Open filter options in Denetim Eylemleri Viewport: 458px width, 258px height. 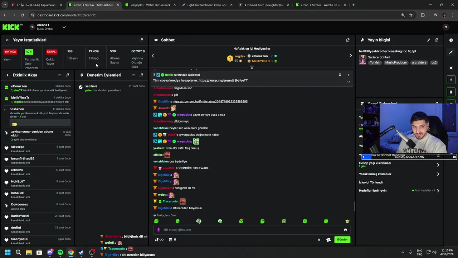tap(133, 75)
